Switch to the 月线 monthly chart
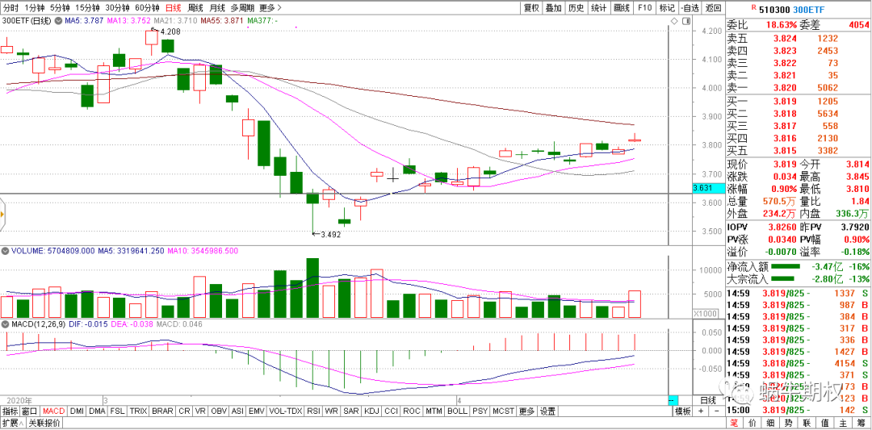The width and height of the screenshot is (872, 430). point(217,8)
